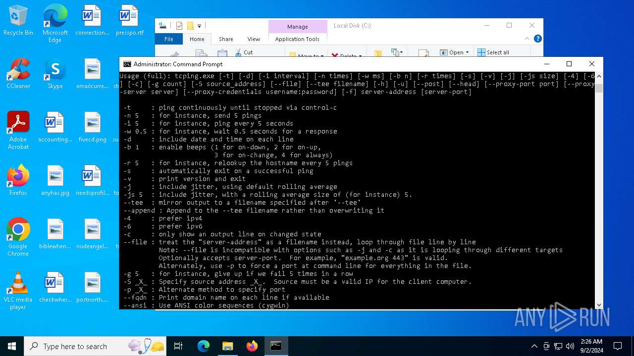Open Recycle Bin on desktop

coord(18,21)
